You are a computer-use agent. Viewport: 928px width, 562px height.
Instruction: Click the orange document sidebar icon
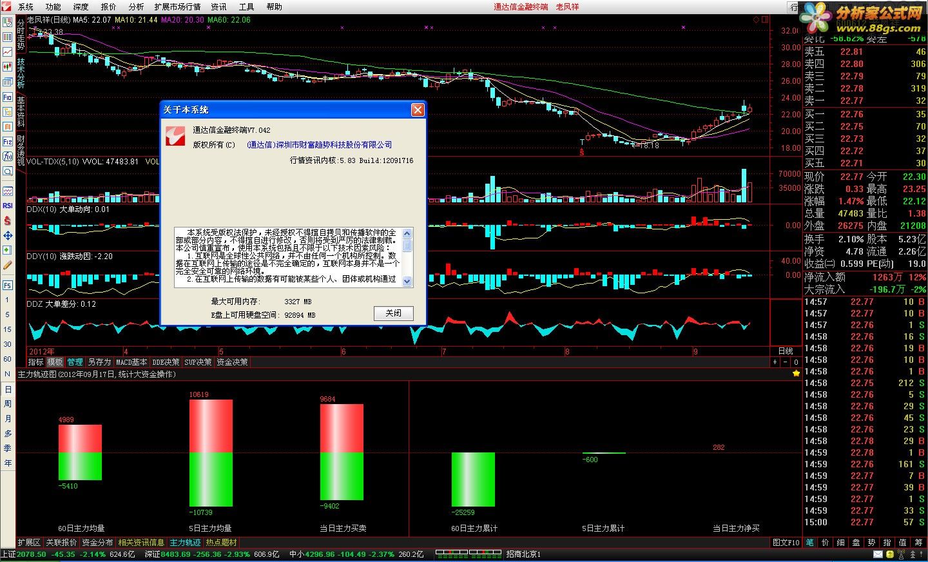(x=8, y=127)
